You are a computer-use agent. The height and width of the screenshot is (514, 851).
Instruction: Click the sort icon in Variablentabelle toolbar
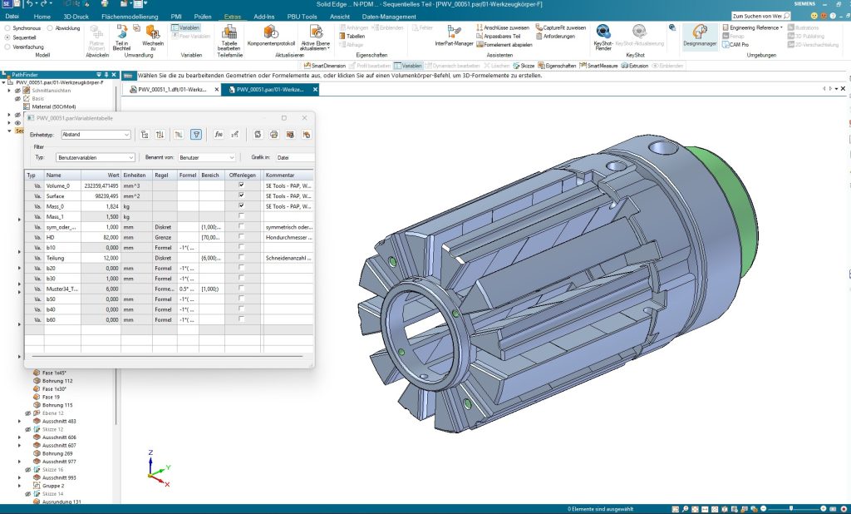click(160, 134)
